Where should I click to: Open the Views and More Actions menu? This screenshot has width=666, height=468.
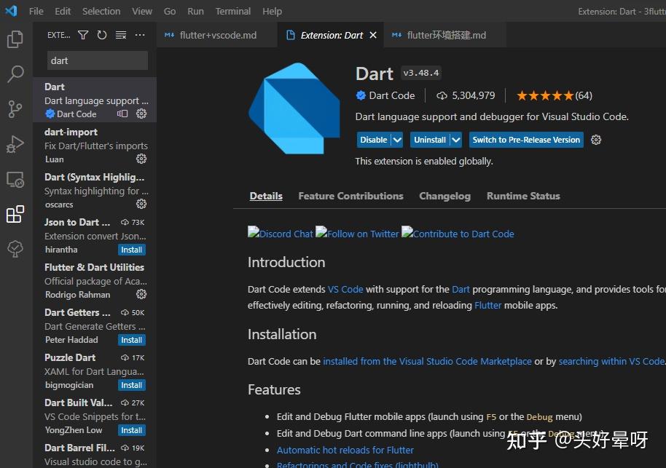(140, 34)
